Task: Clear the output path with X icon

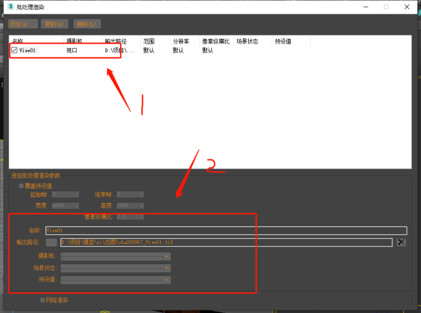Action: [401, 242]
